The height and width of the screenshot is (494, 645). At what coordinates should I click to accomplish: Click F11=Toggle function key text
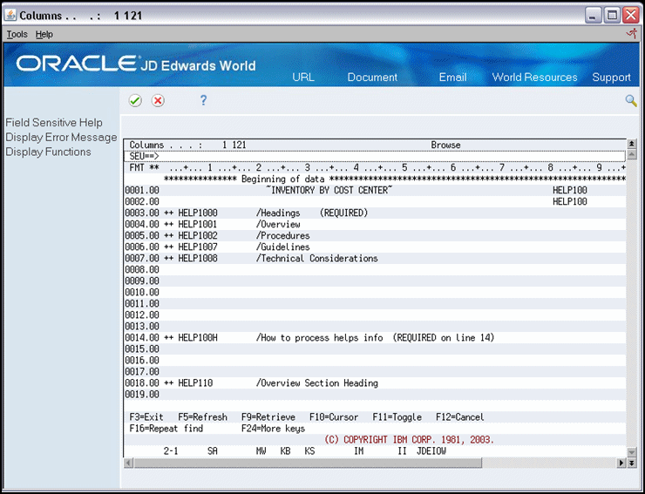pyautogui.click(x=397, y=417)
